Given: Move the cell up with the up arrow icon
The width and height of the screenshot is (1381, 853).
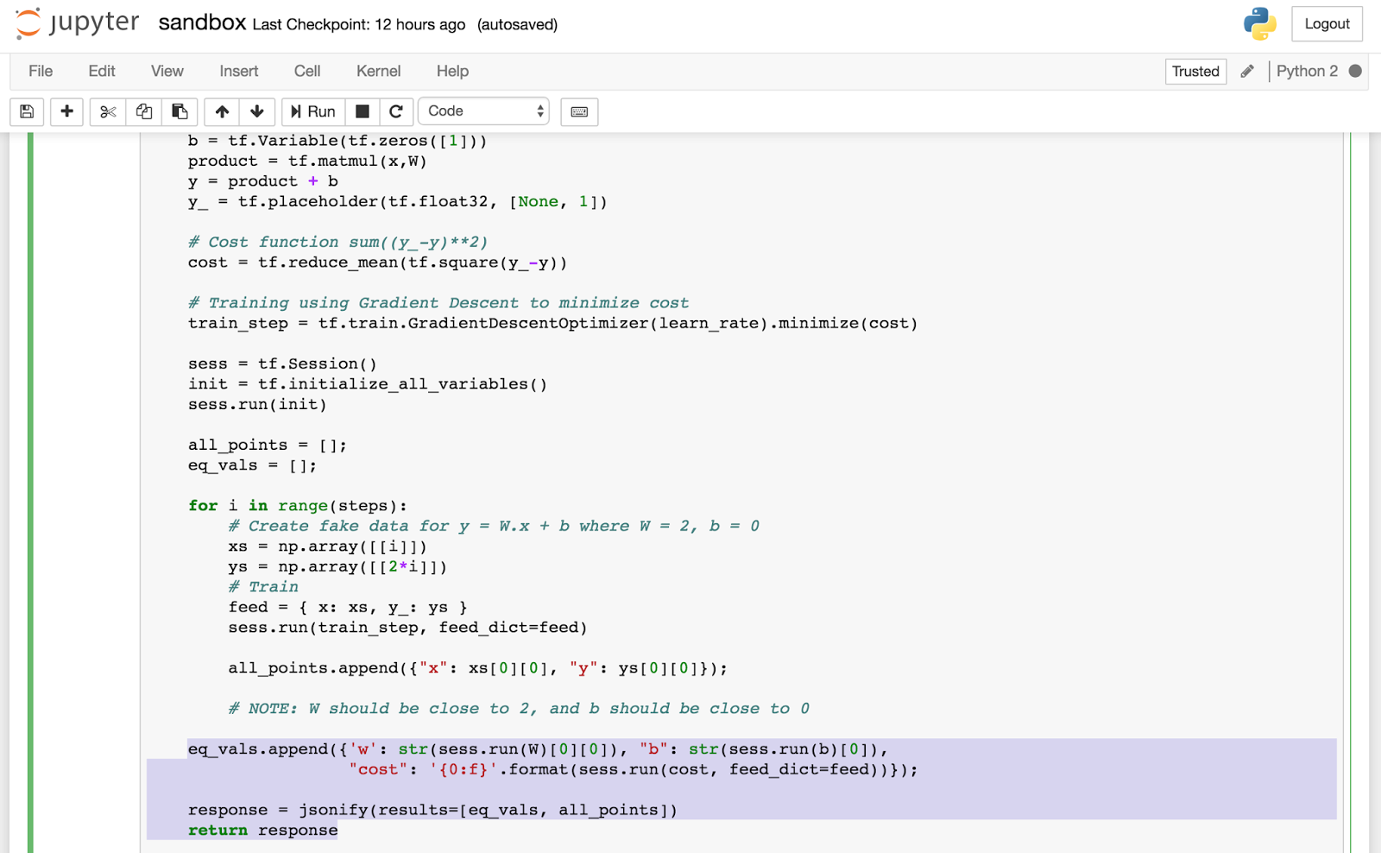Looking at the screenshot, I should 222,111.
